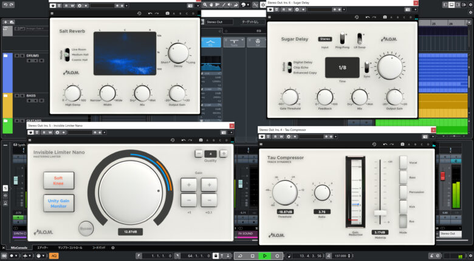Select the line draw tool

(224, 5)
